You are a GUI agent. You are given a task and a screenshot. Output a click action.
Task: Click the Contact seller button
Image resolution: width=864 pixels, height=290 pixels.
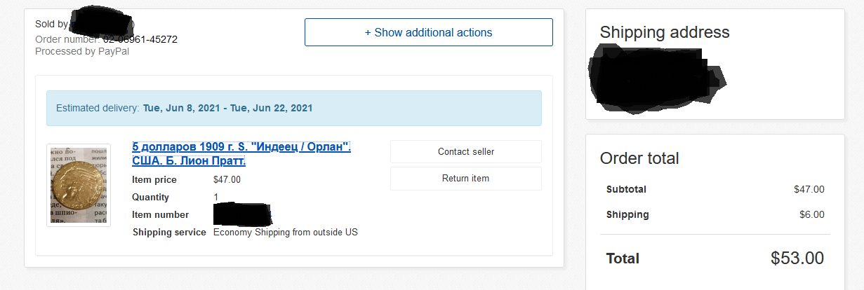pos(465,151)
